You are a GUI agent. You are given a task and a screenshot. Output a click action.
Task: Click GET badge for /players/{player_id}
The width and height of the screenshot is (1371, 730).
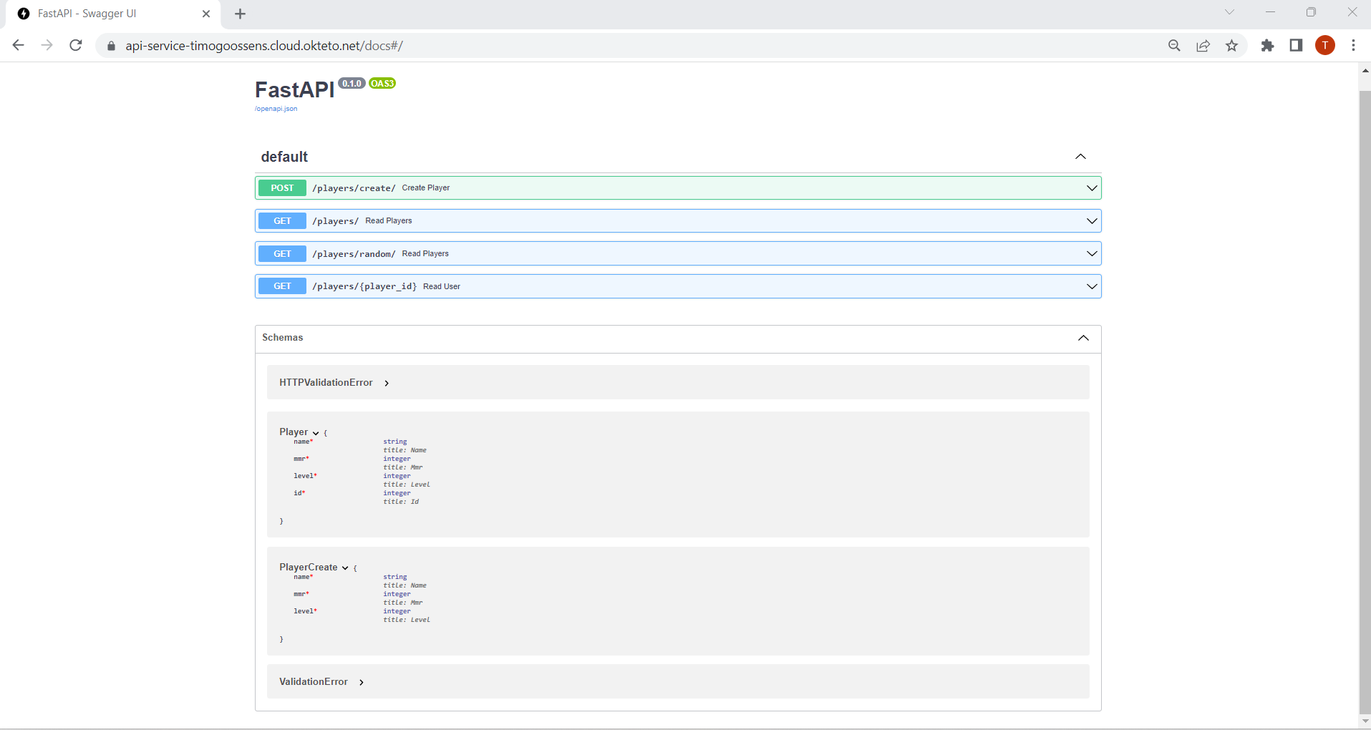[282, 286]
